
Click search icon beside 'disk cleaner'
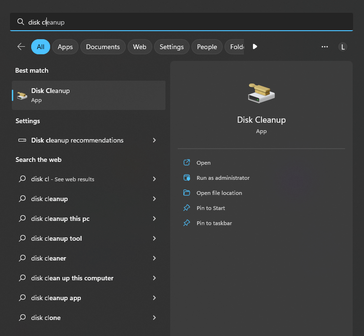(22, 258)
